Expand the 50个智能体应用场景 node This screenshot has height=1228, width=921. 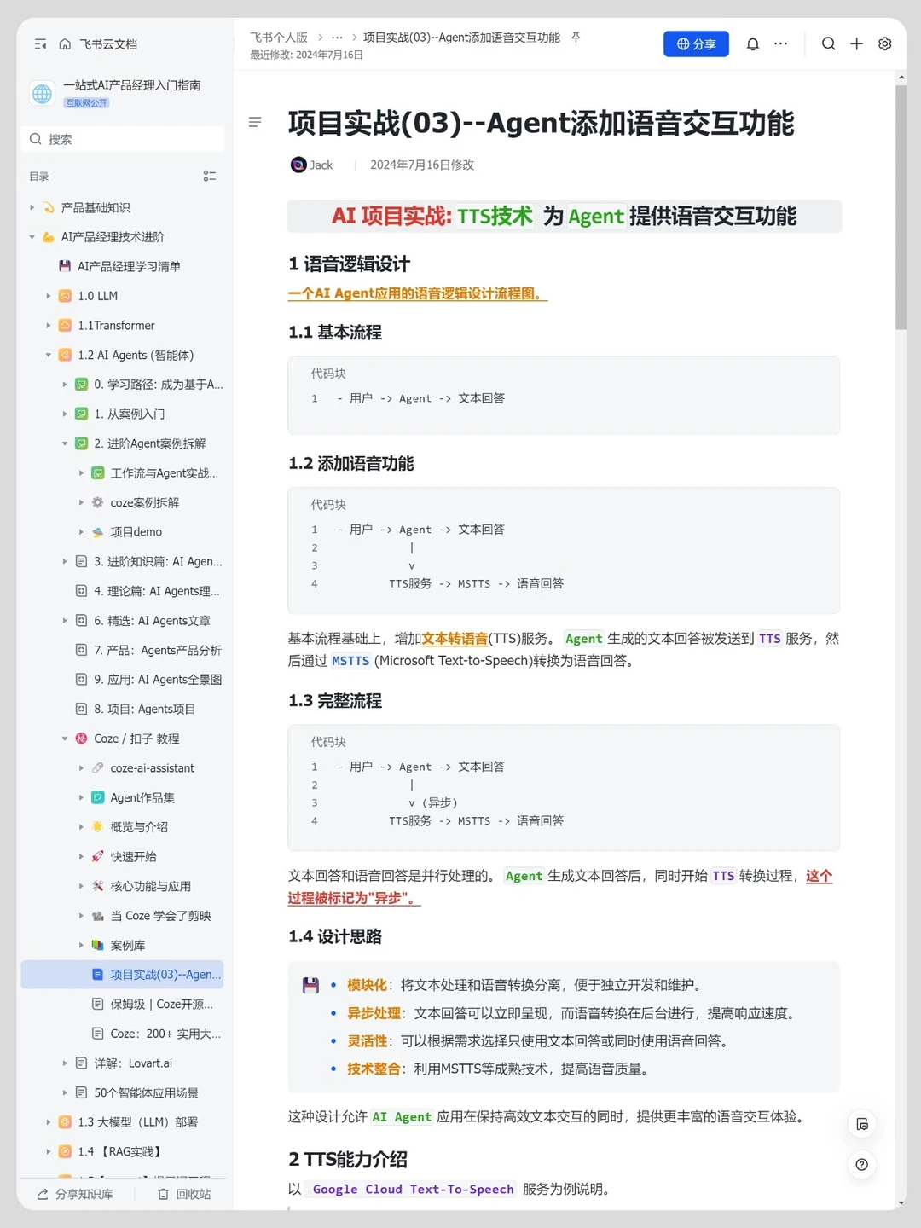pyautogui.click(x=65, y=1092)
